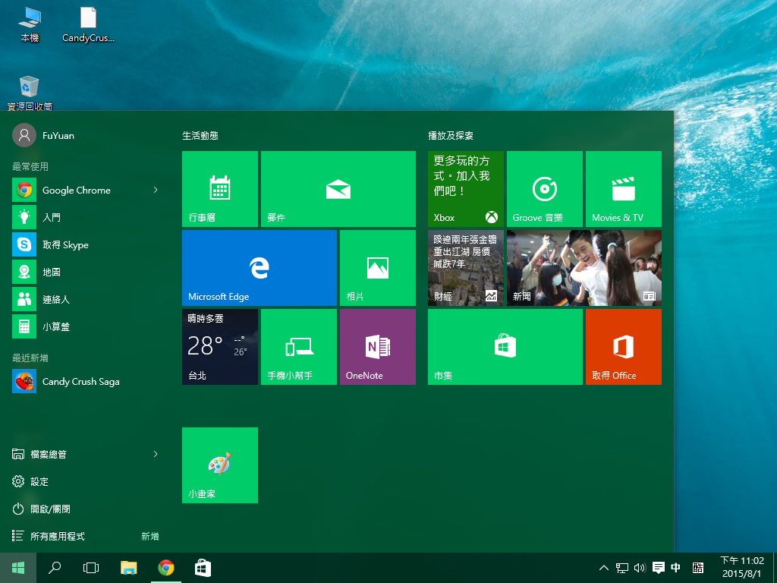Open the 小畫家 Paint tile
777x583 pixels.
[220, 465]
